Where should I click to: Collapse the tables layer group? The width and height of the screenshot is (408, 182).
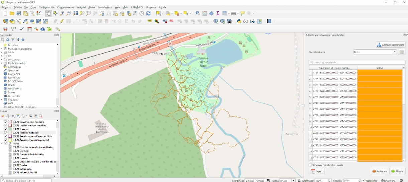tap(2, 144)
